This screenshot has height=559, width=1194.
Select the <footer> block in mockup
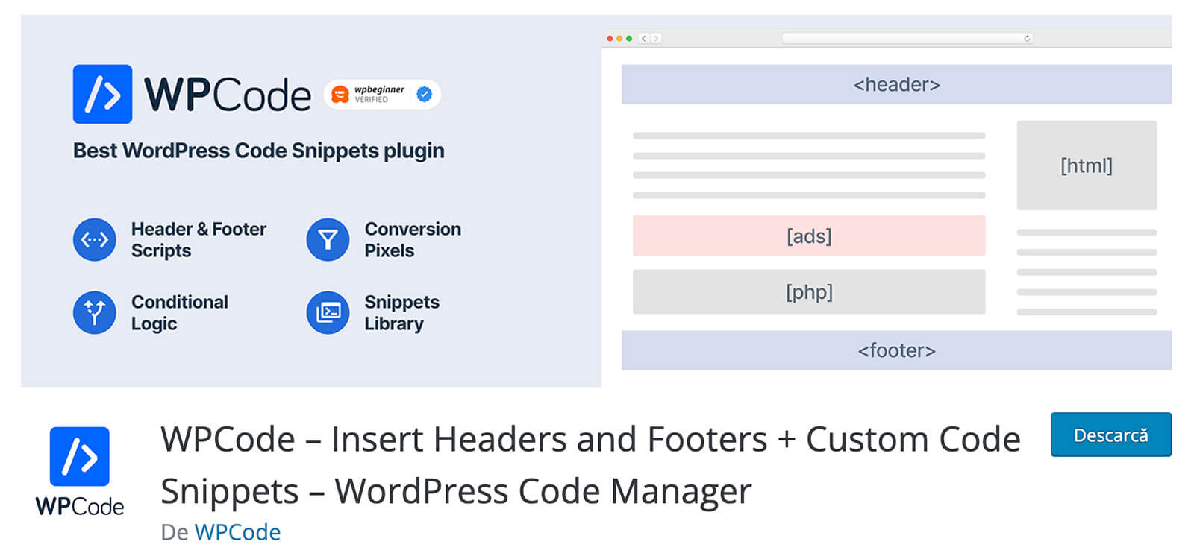click(x=896, y=350)
